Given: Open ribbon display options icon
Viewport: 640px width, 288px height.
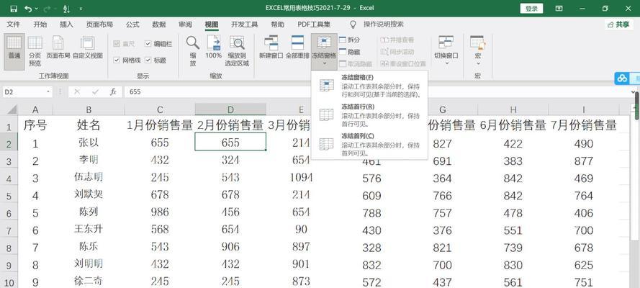Looking at the screenshot, I should click(559, 9).
